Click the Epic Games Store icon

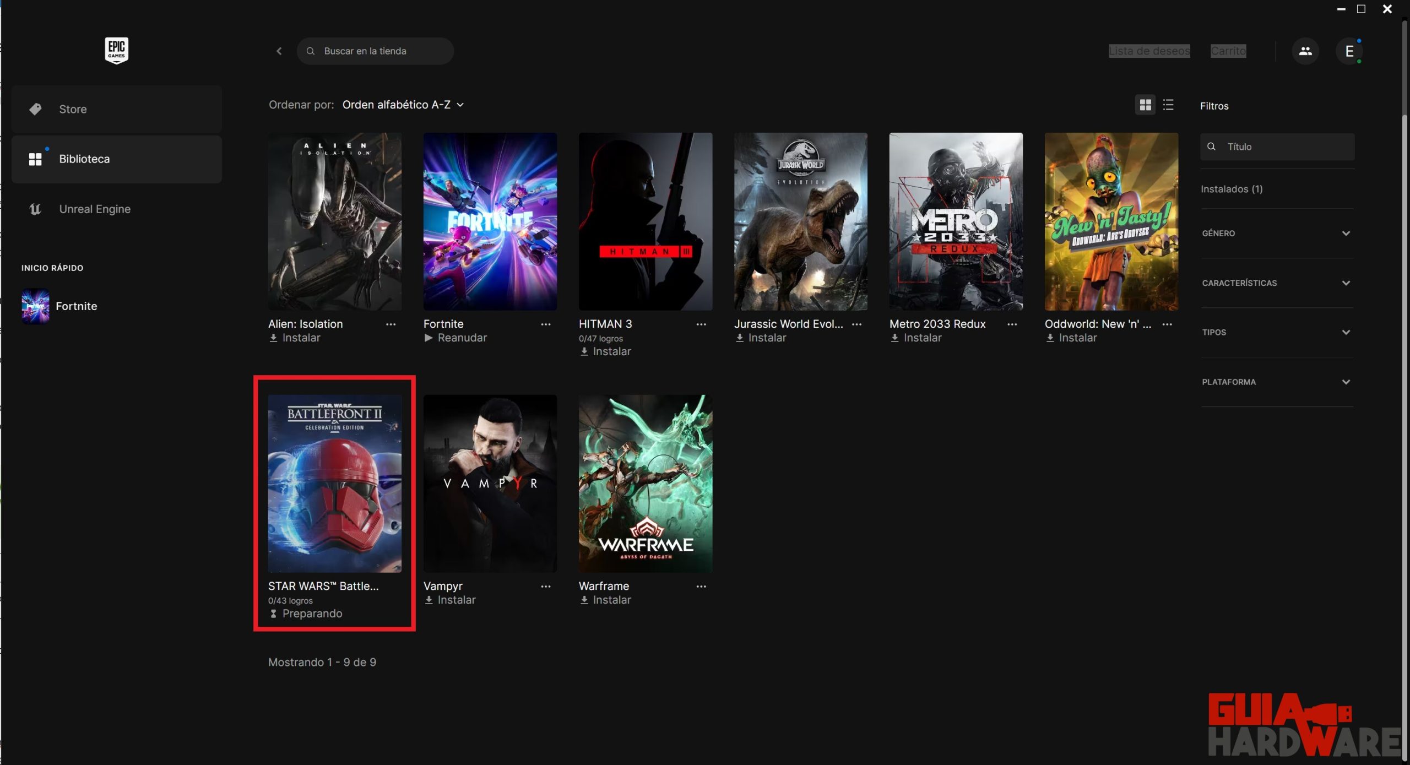coord(115,50)
